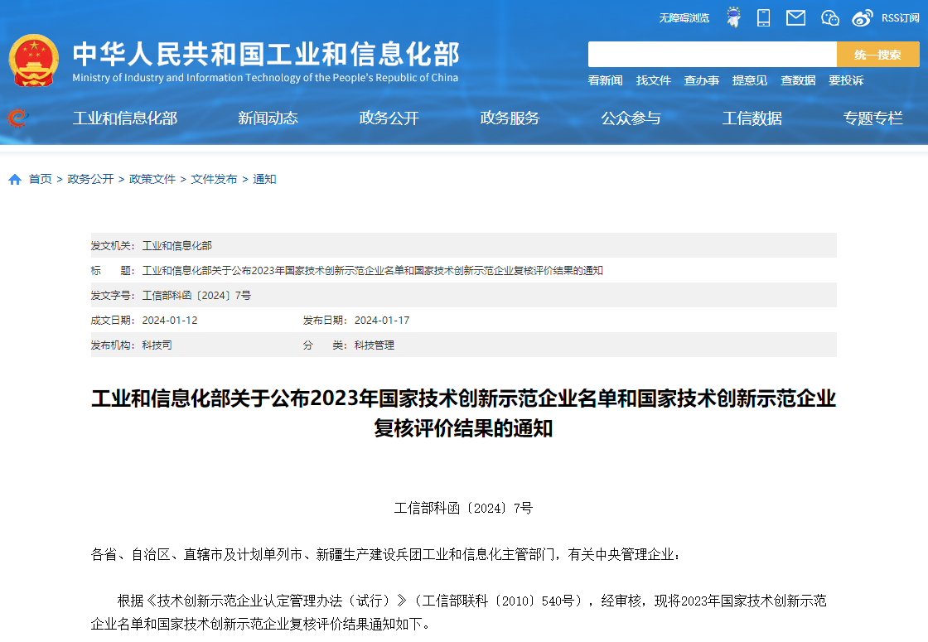This screenshot has width=928, height=642.
Task: Open 找文件 quick link
Action: 654,80
